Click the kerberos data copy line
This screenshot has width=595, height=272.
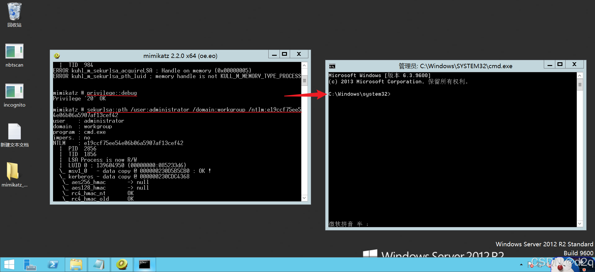(x=124, y=177)
